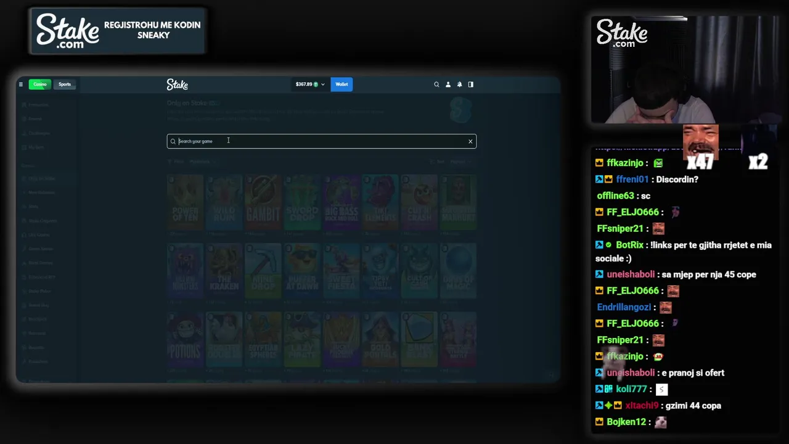The image size is (789, 444).
Task: Click the message 'gzimi 44 copa'
Action: click(x=693, y=406)
